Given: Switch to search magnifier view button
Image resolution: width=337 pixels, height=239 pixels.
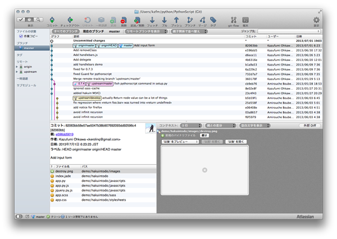Looking at the screenshot, I should (x=38, y=20).
